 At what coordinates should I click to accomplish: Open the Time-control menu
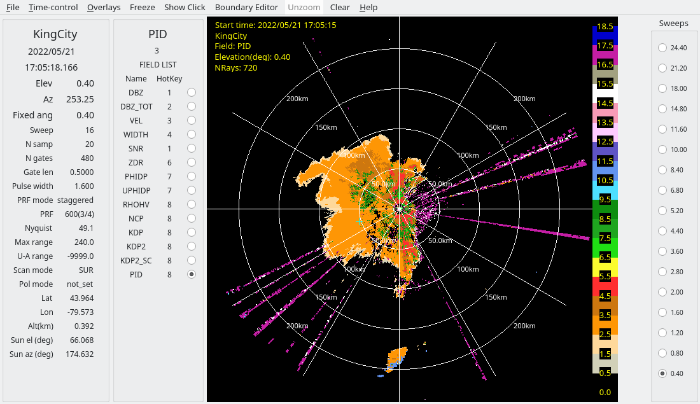(53, 8)
